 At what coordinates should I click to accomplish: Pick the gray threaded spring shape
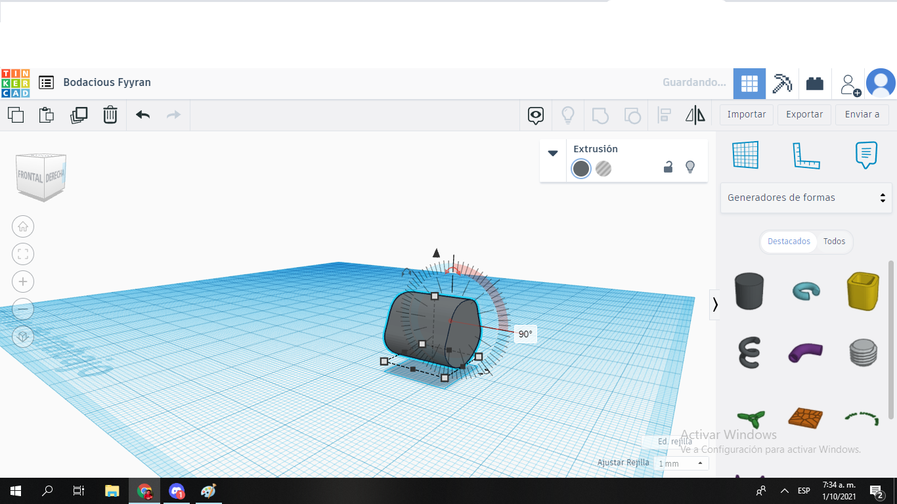pyautogui.click(x=863, y=353)
